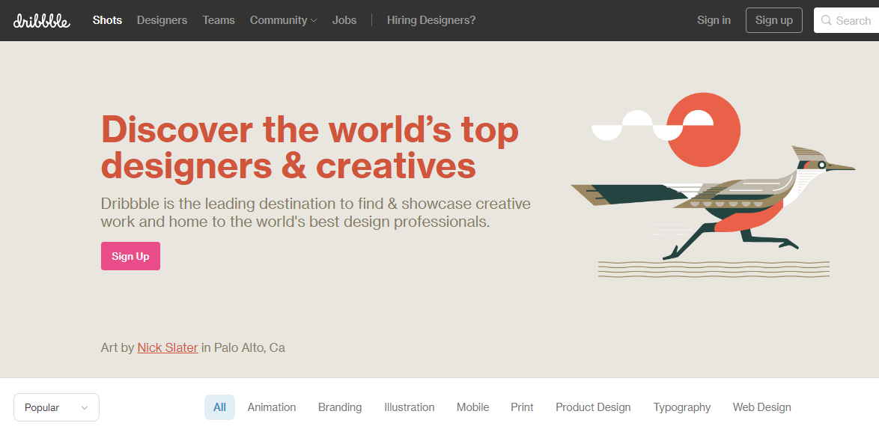Screen dimensions: 879x429
Task: Open the Shots nav item
Action: [107, 20]
